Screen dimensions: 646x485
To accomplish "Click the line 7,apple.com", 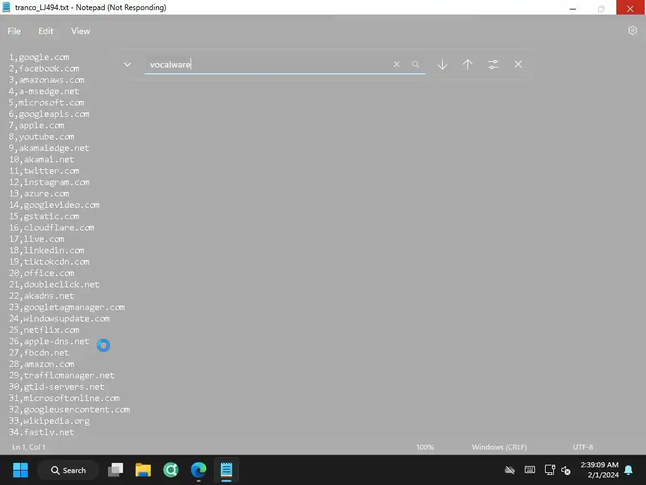I will pyautogui.click(x=37, y=126).
